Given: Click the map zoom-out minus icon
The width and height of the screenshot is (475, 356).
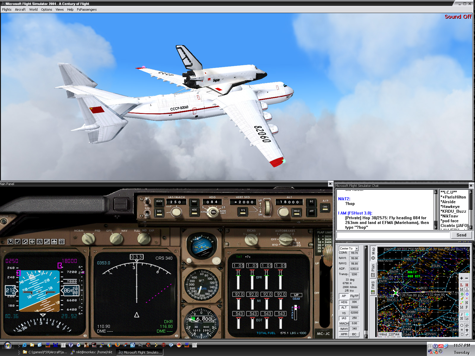Looking at the screenshot, I should pyautogui.click(x=467, y=278).
